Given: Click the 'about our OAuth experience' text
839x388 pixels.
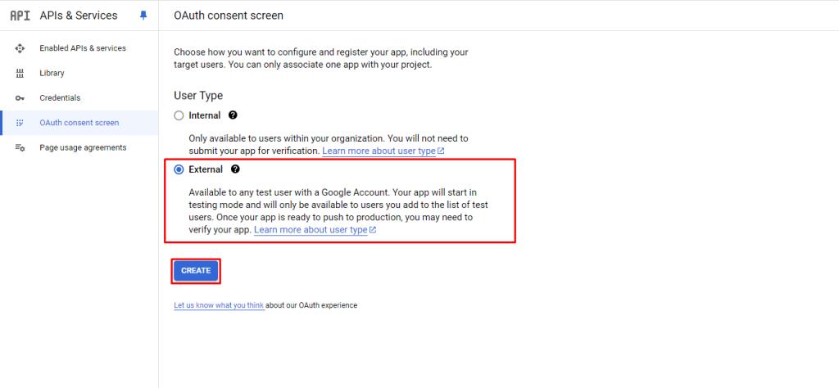Looking at the screenshot, I should [x=312, y=305].
